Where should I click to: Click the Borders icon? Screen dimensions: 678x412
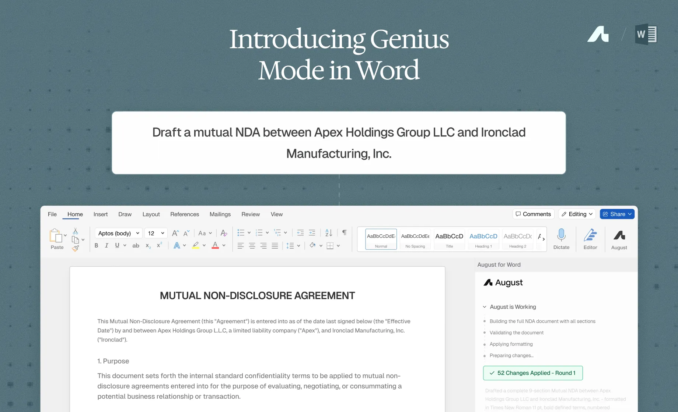coord(330,246)
